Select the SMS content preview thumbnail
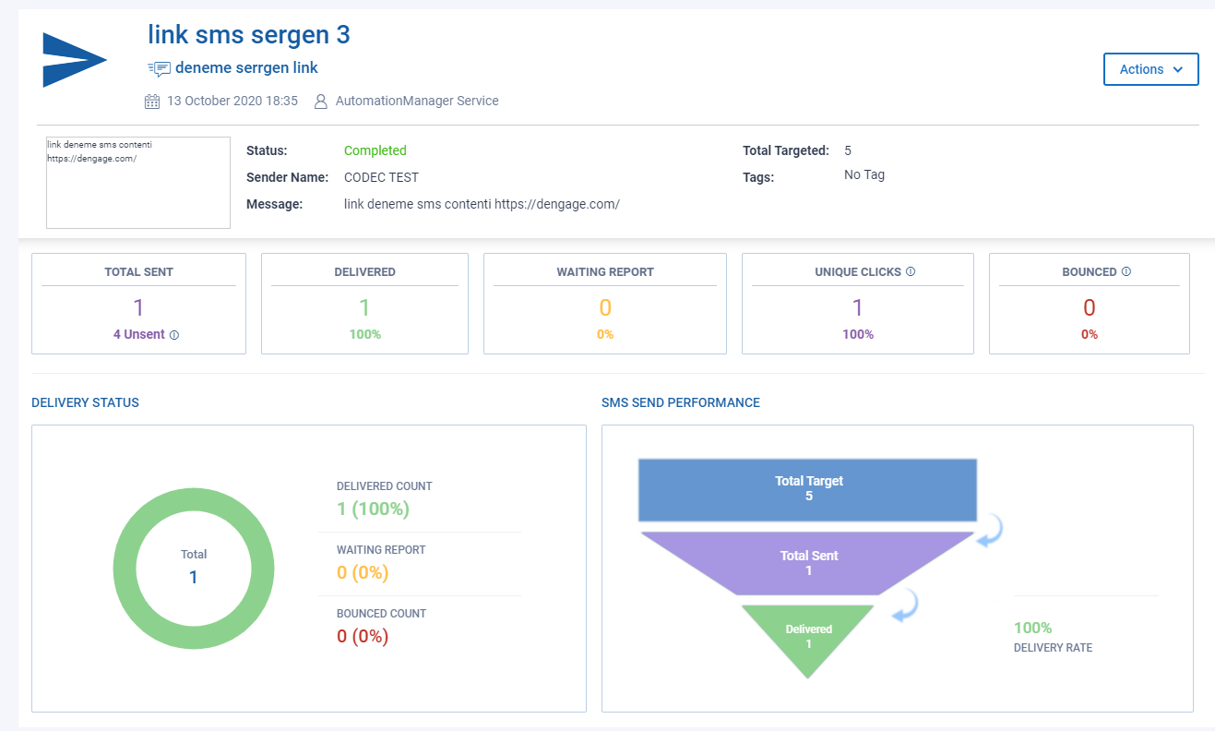Image resolution: width=1215 pixels, height=731 pixels. [x=138, y=183]
